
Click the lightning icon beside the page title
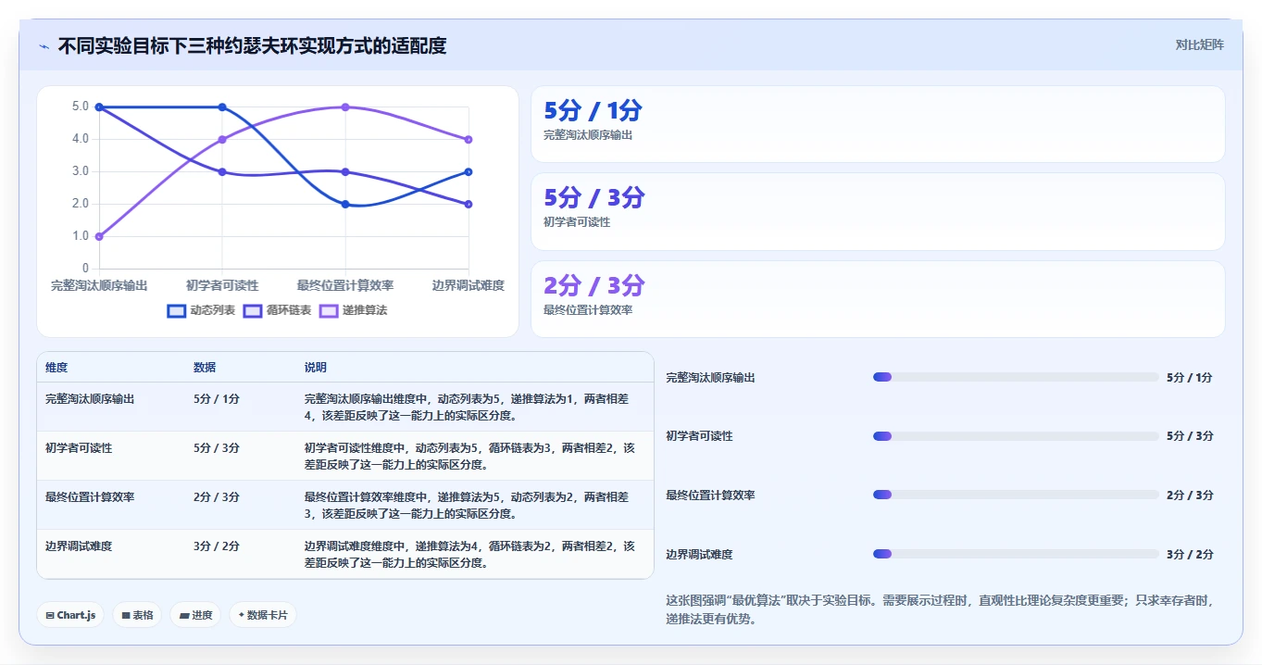click(44, 46)
